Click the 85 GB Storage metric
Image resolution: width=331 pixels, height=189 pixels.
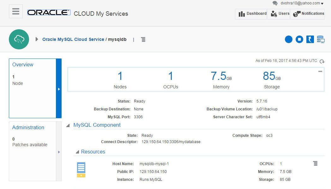[272, 80]
